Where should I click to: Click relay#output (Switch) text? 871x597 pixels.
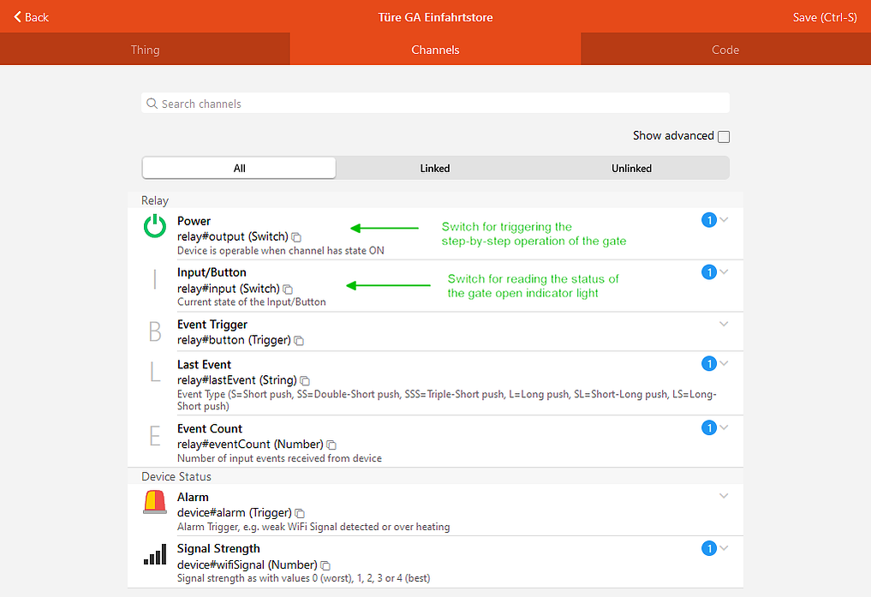(233, 236)
